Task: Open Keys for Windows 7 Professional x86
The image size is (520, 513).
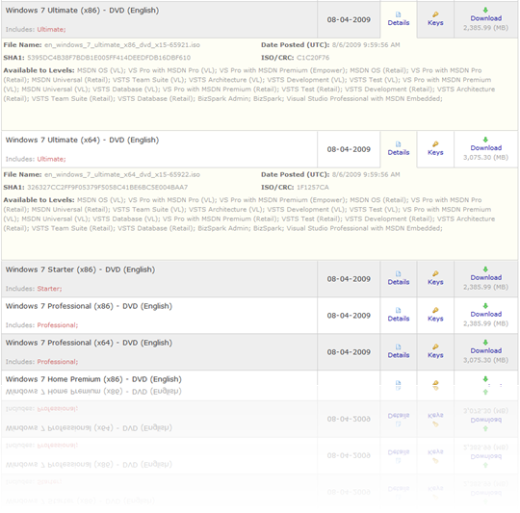Action: click(435, 315)
